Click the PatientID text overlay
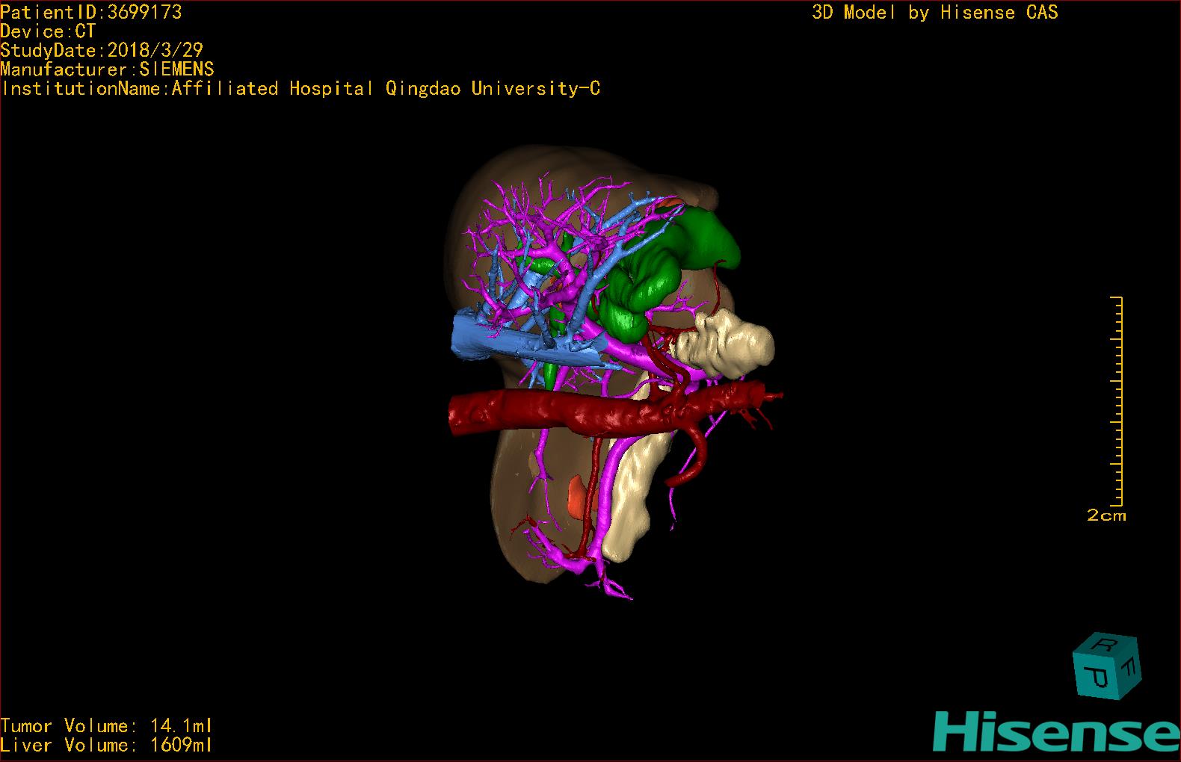Screen dimensions: 1181x762 [x=91, y=12]
